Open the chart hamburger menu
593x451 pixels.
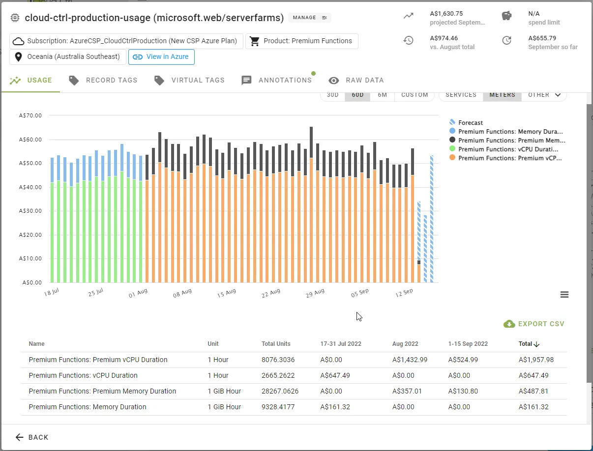[564, 295]
